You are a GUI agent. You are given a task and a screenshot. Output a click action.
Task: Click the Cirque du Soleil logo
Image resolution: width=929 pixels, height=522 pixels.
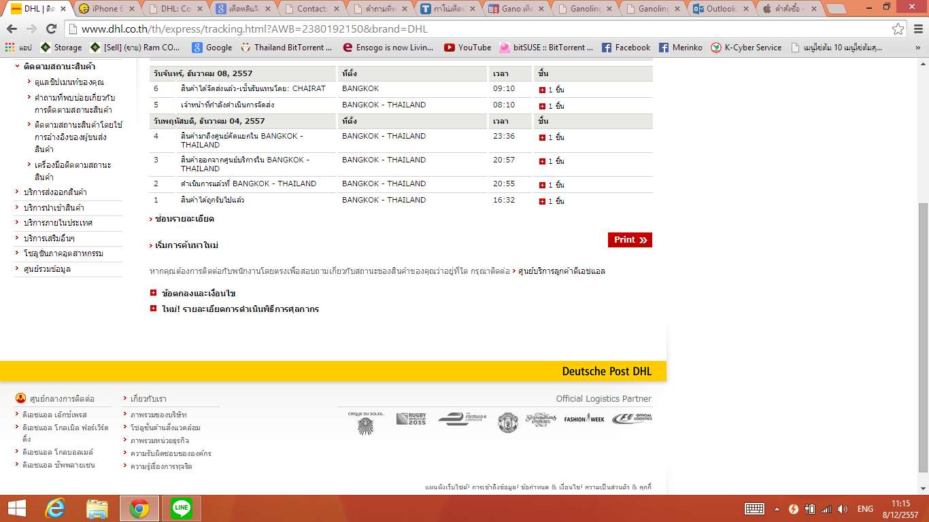tap(366, 423)
